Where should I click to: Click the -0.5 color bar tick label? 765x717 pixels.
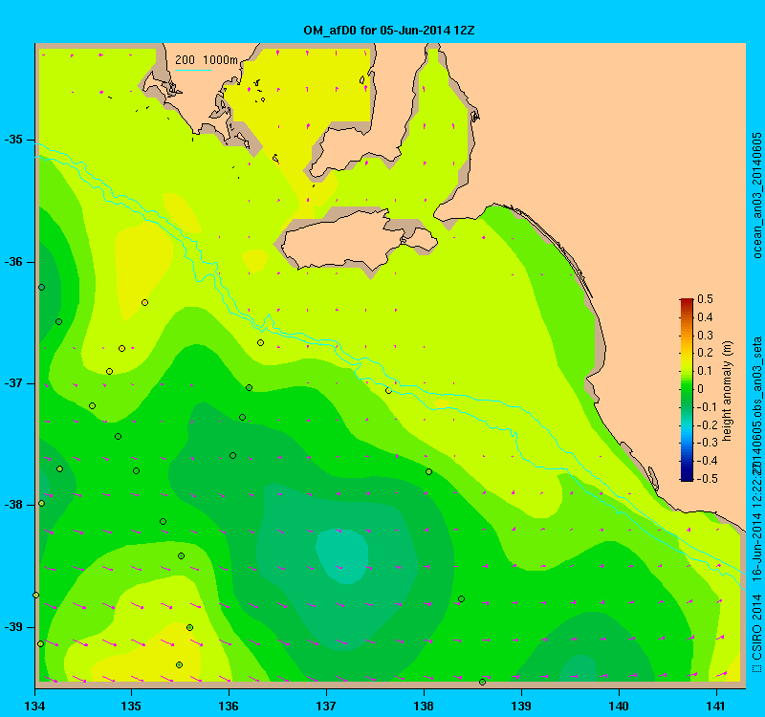click(x=707, y=479)
